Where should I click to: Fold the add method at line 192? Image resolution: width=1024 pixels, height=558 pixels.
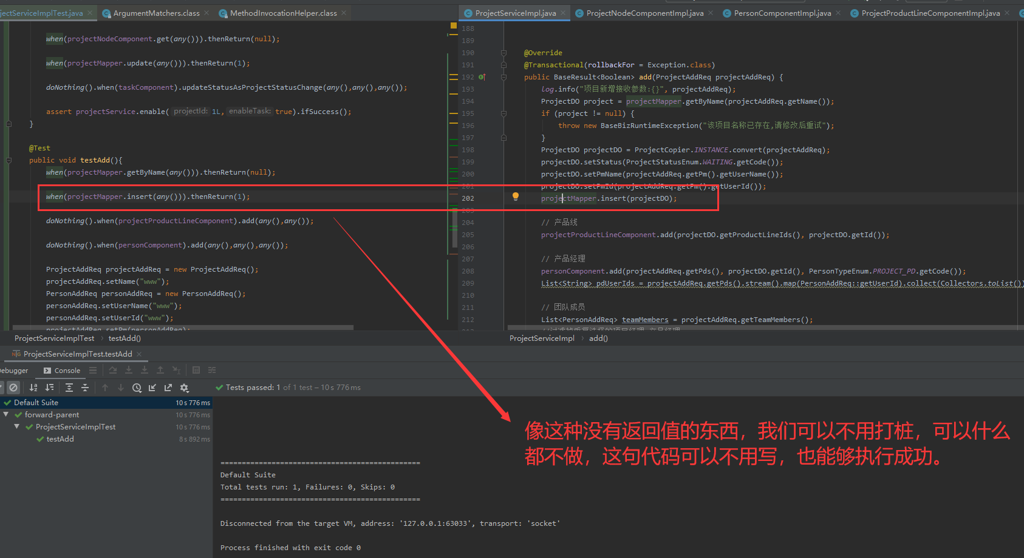click(x=503, y=77)
